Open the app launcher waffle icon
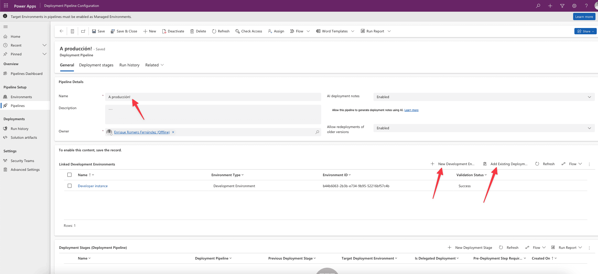598x274 pixels. pos(6,6)
